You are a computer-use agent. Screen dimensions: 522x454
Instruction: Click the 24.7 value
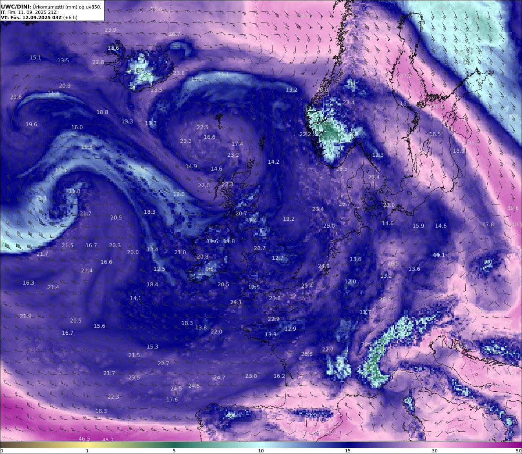coord(219,378)
